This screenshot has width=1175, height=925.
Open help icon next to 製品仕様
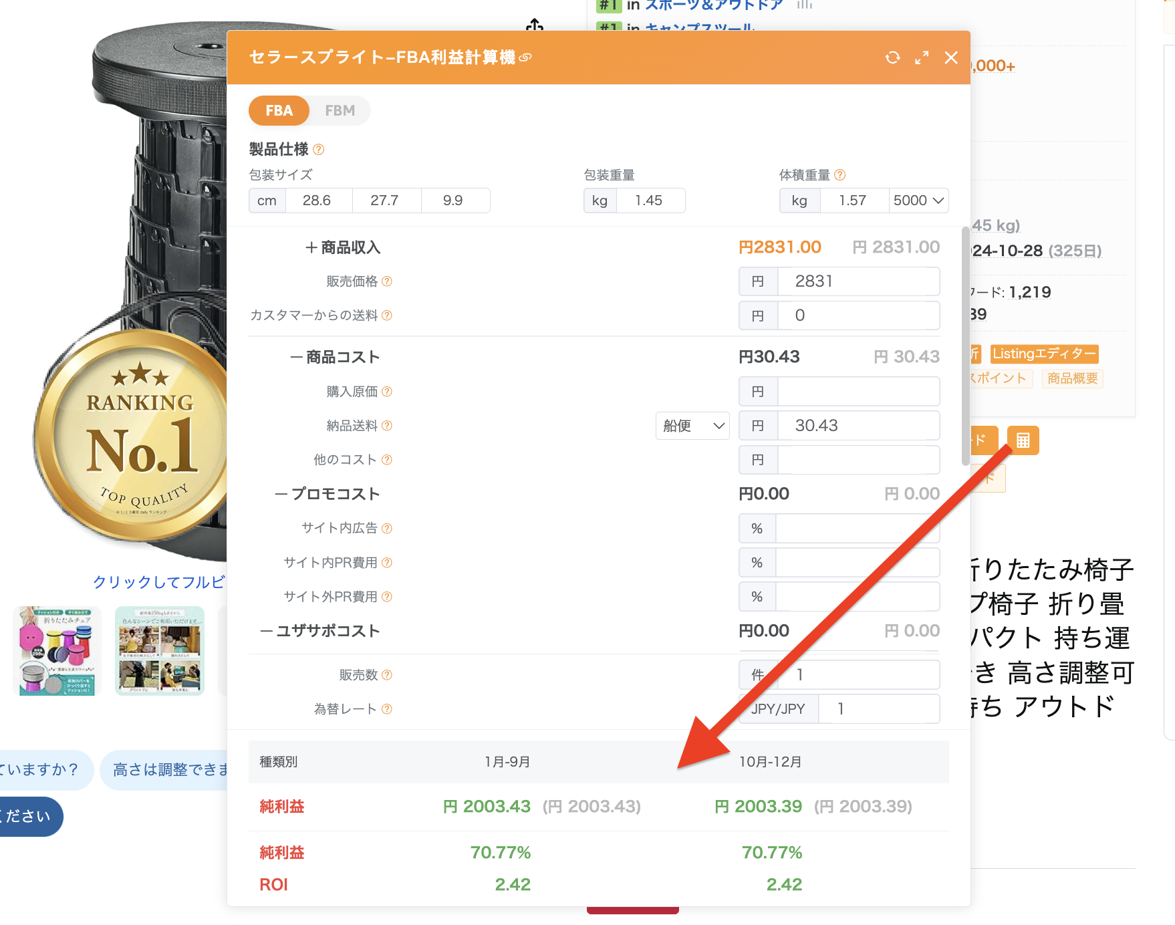319,150
